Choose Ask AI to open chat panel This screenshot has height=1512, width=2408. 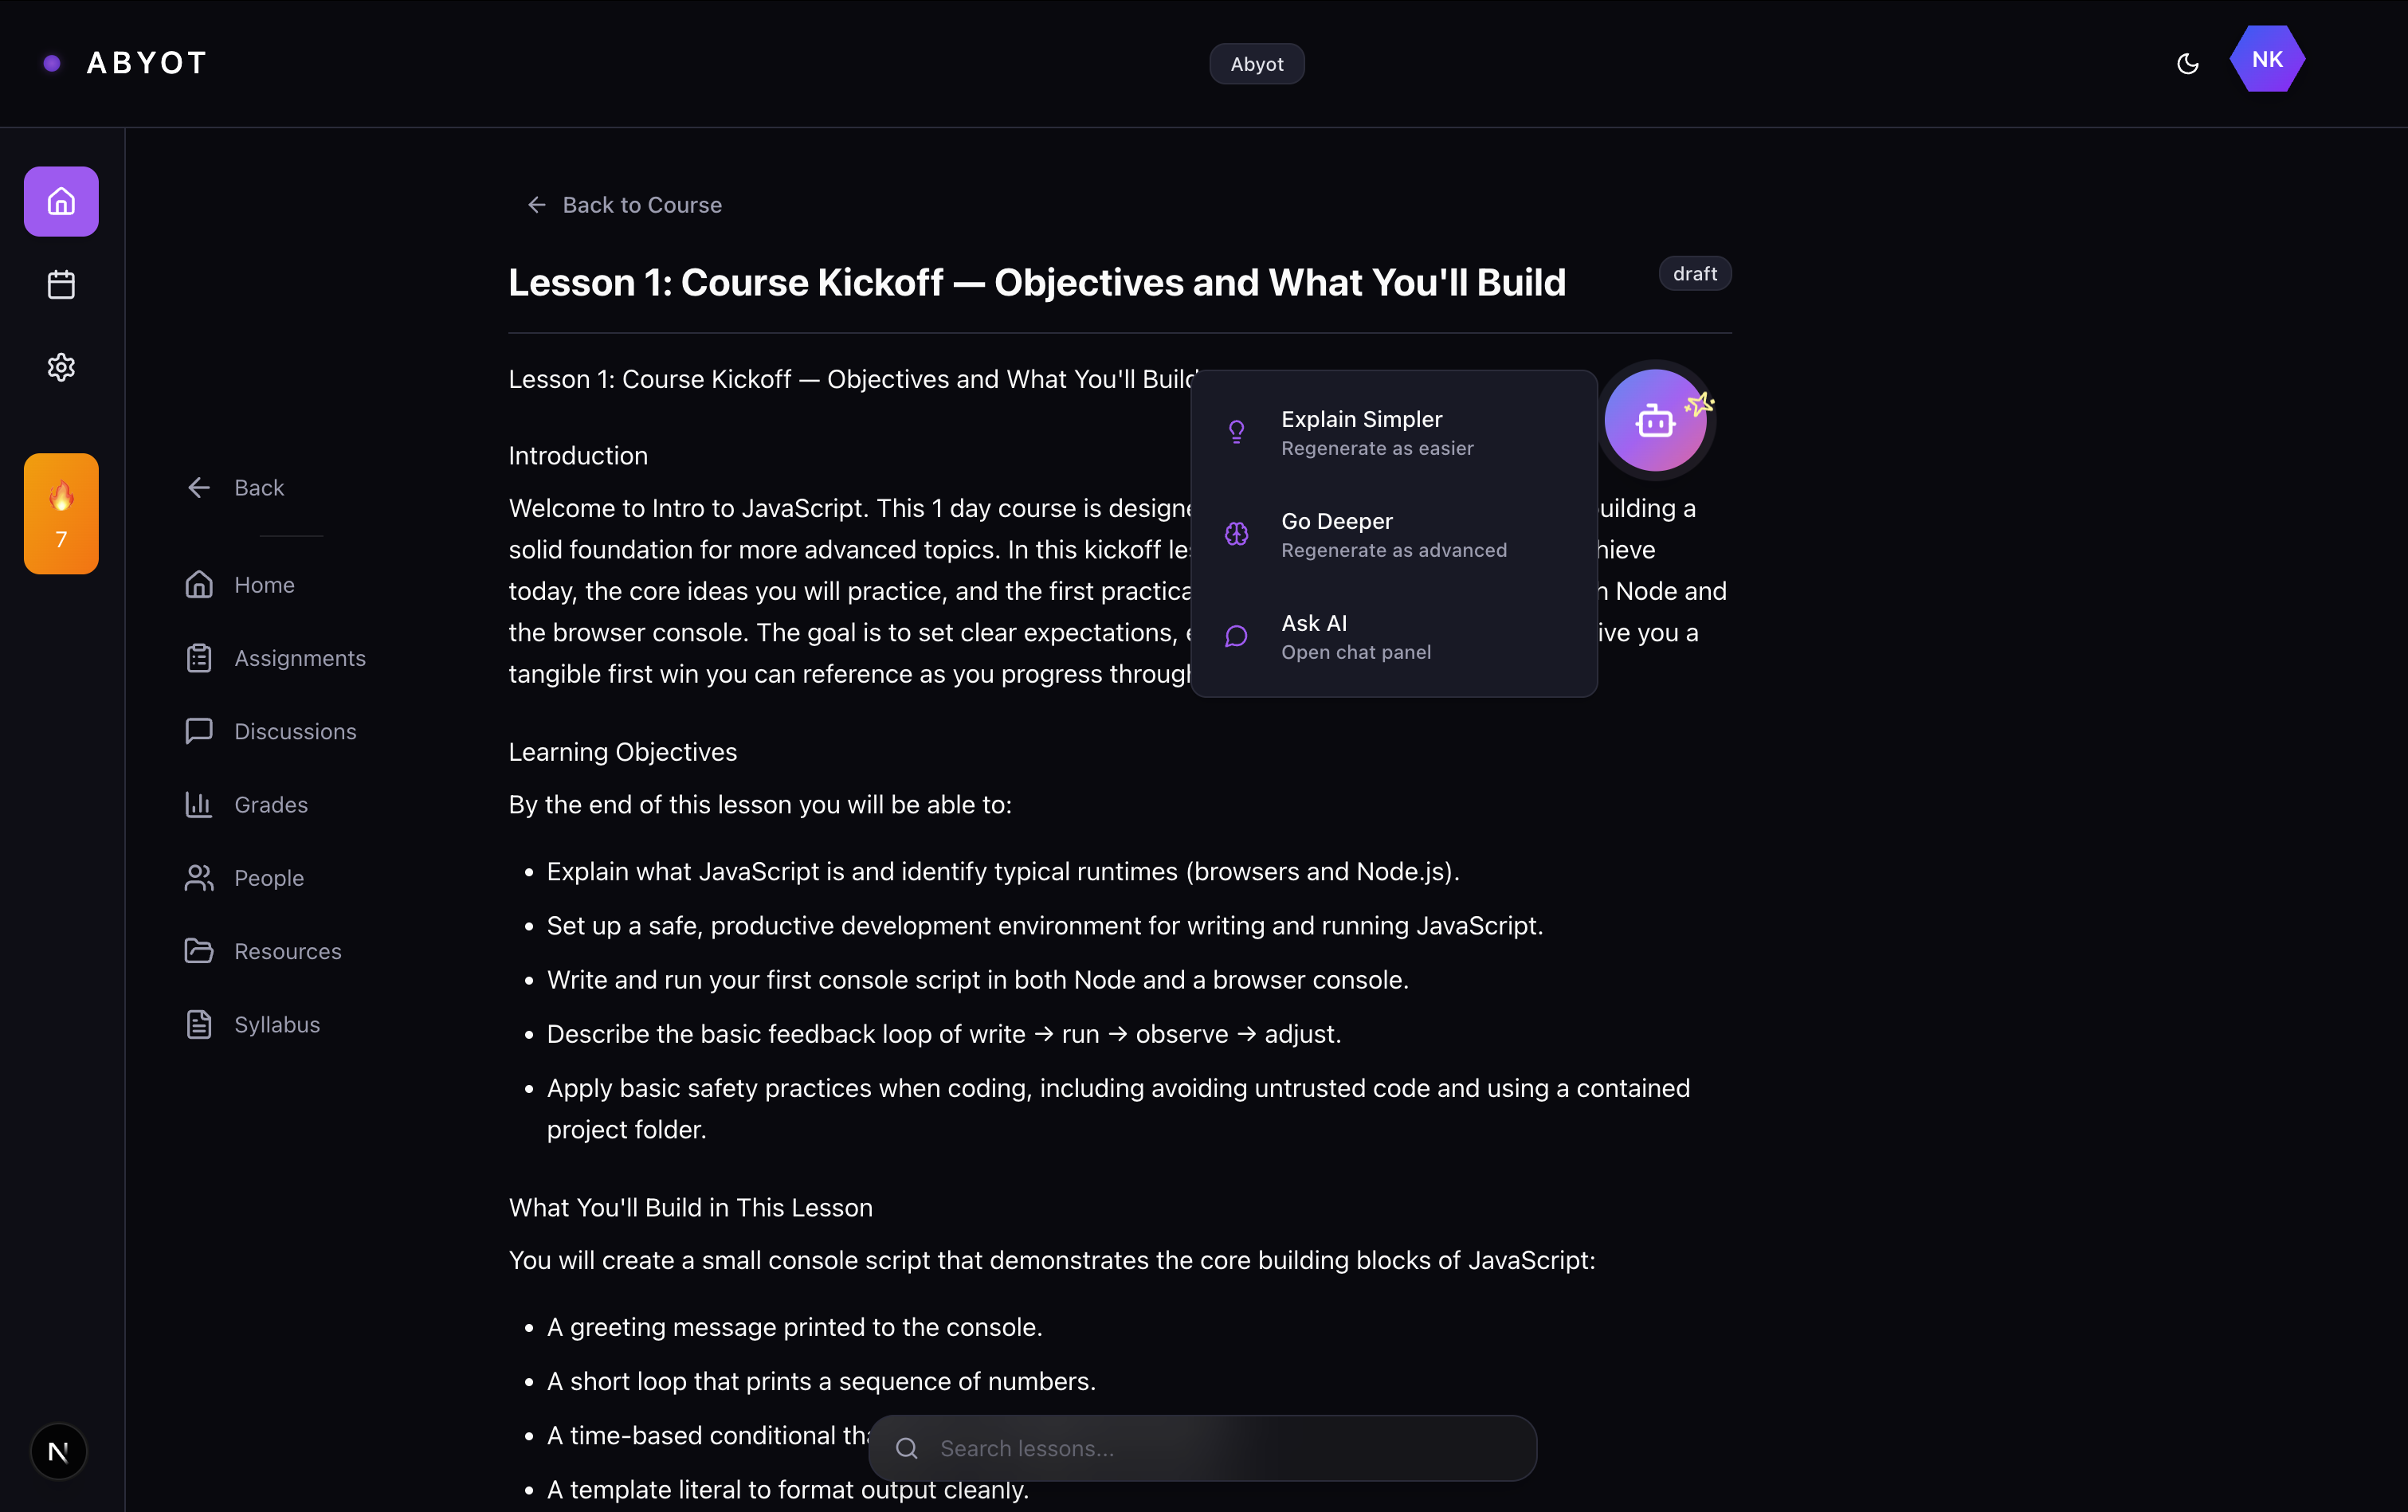[1356, 636]
